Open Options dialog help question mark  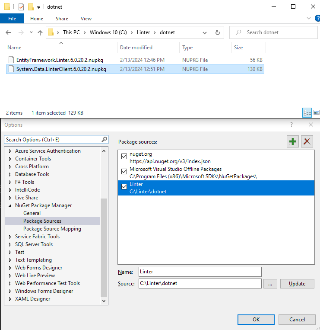pyautogui.click(x=291, y=125)
